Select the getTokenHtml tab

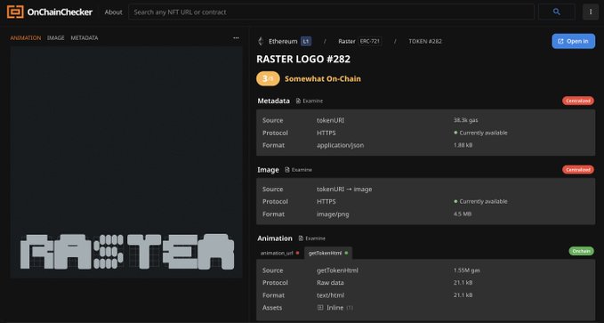(x=328, y=254)
